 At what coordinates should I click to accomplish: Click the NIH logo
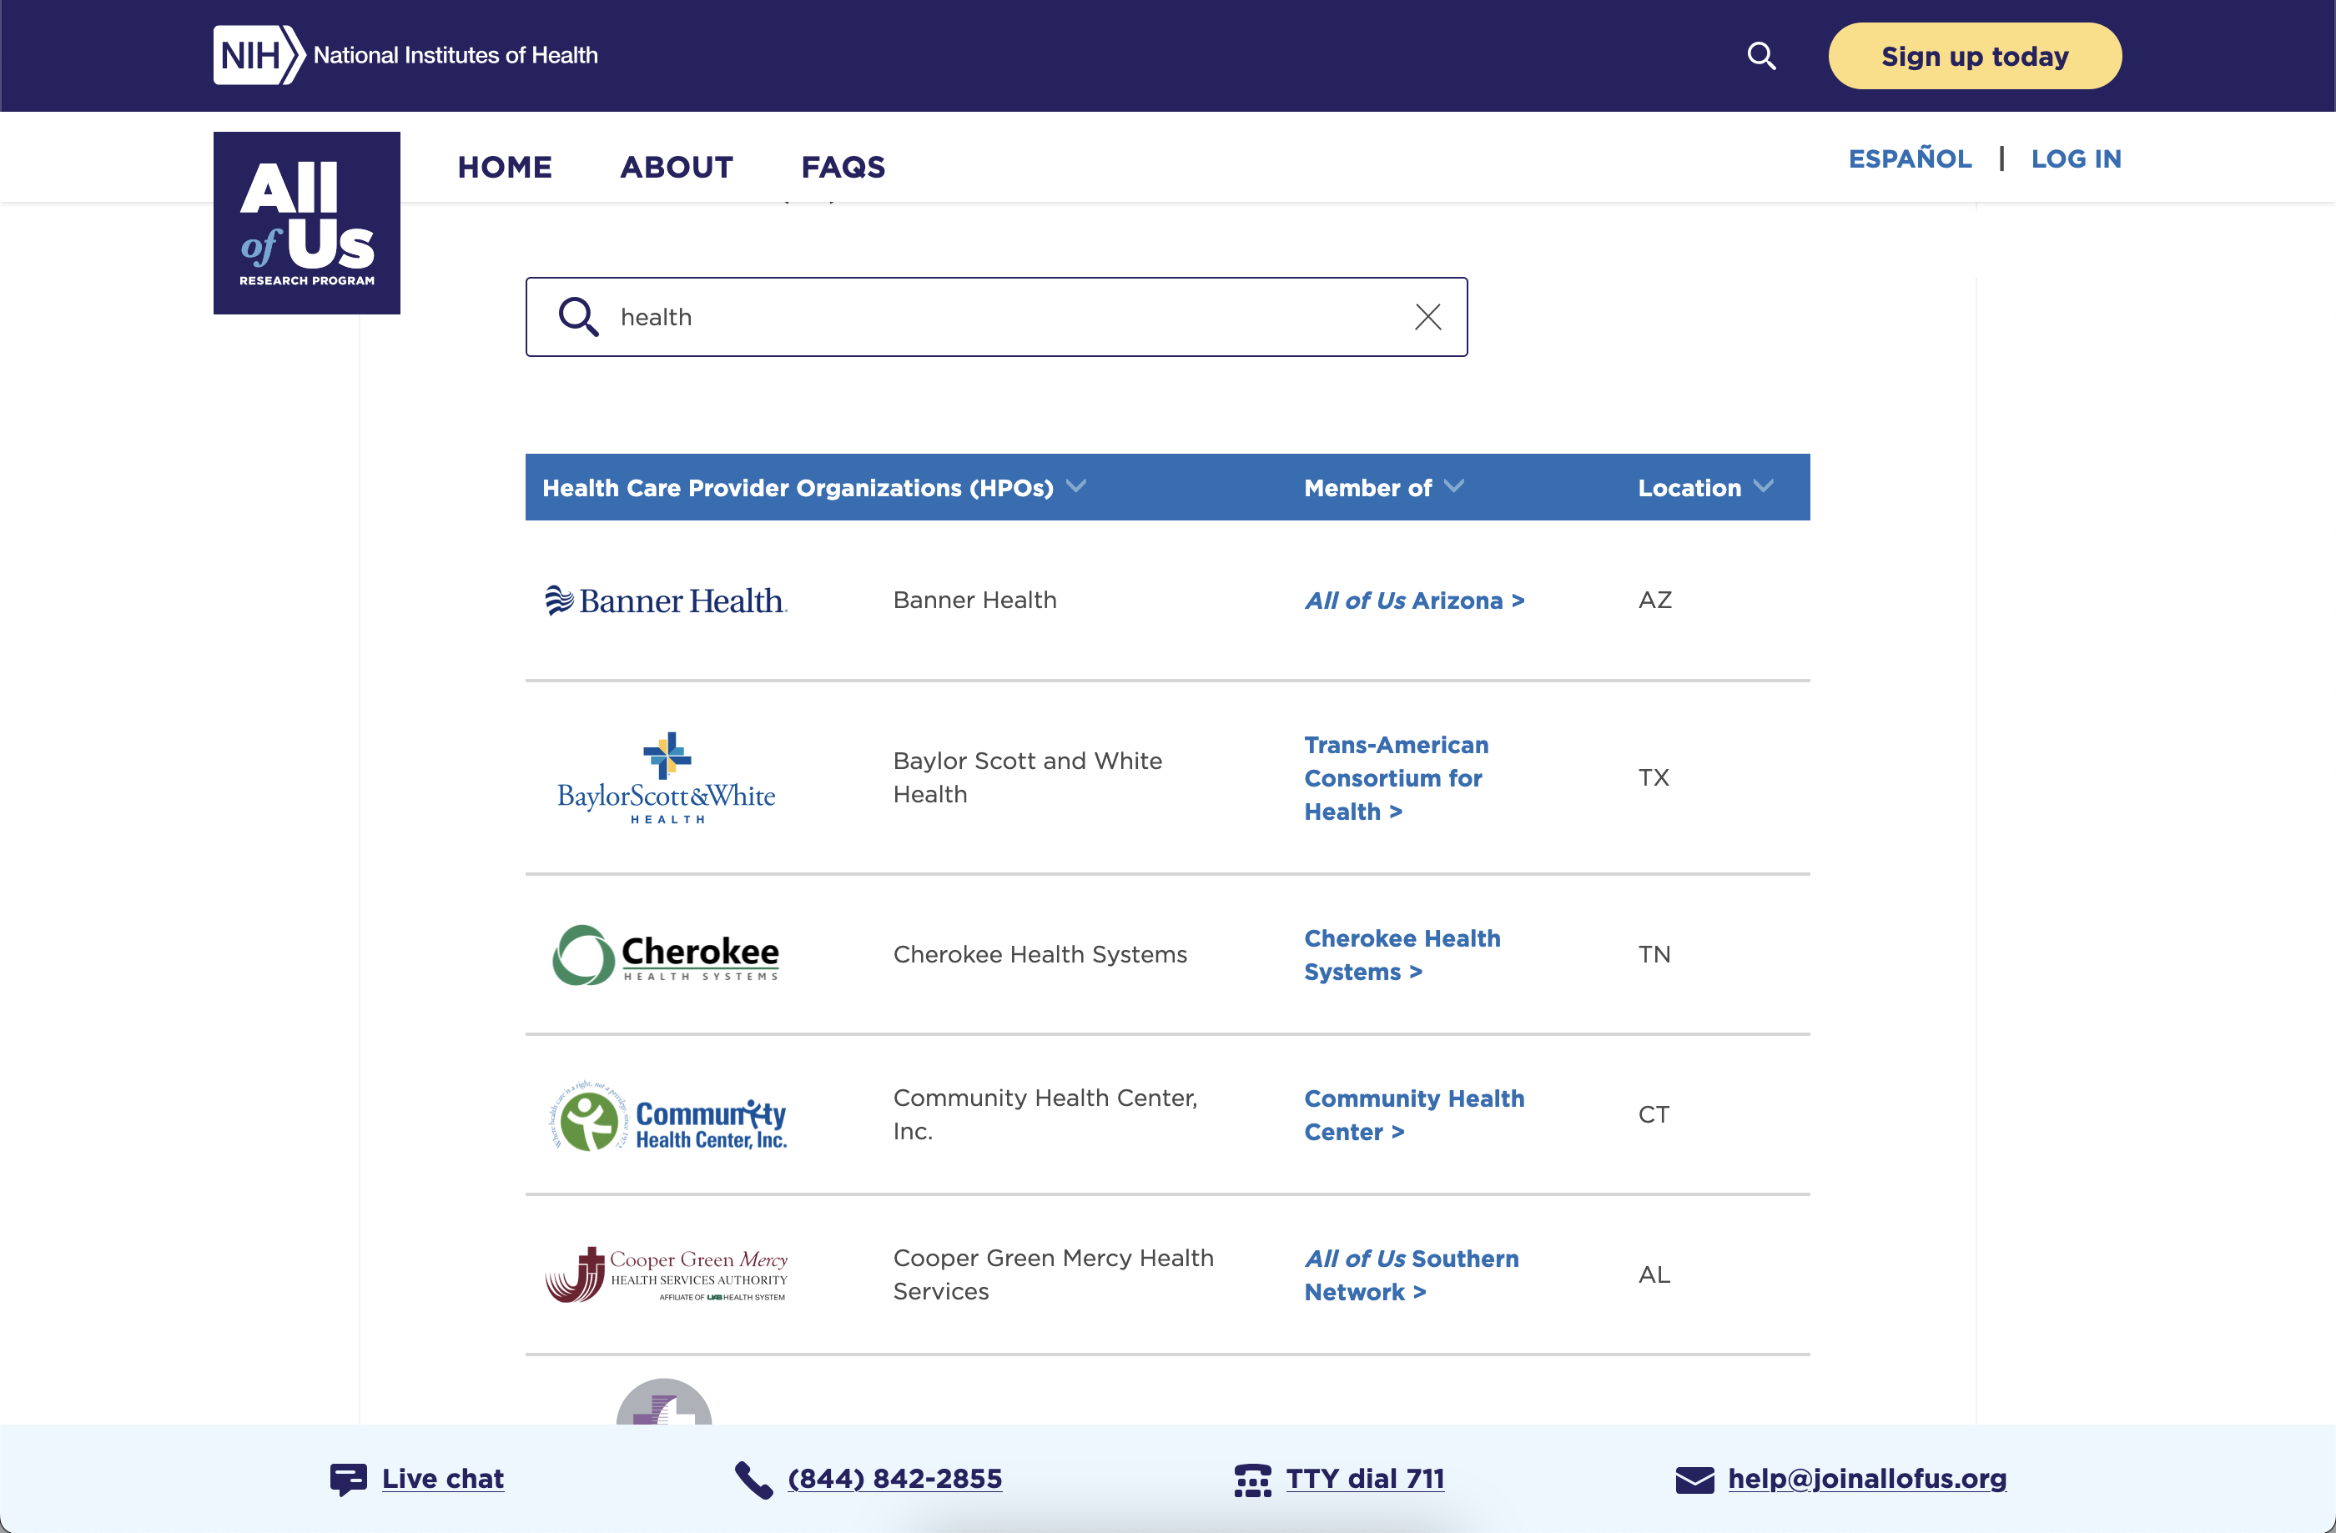coord(258,55)
